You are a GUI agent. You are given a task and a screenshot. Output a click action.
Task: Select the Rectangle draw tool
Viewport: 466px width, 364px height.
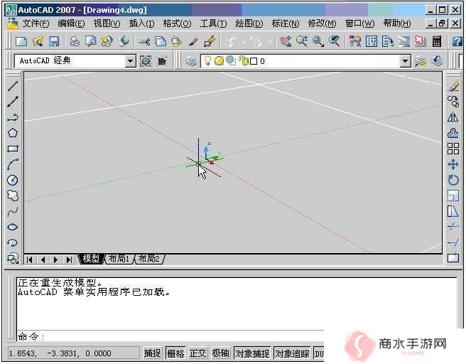(13, 149)
